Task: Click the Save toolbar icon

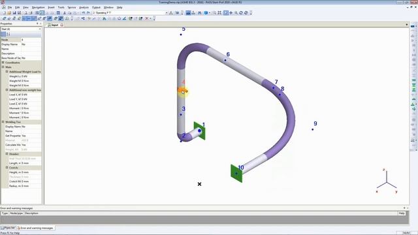Action: click(14, 13)
